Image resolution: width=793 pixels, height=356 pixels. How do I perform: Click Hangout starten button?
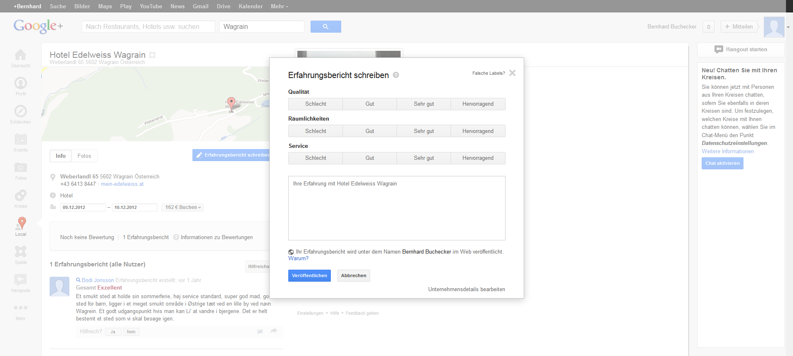(x=741, y=50)
